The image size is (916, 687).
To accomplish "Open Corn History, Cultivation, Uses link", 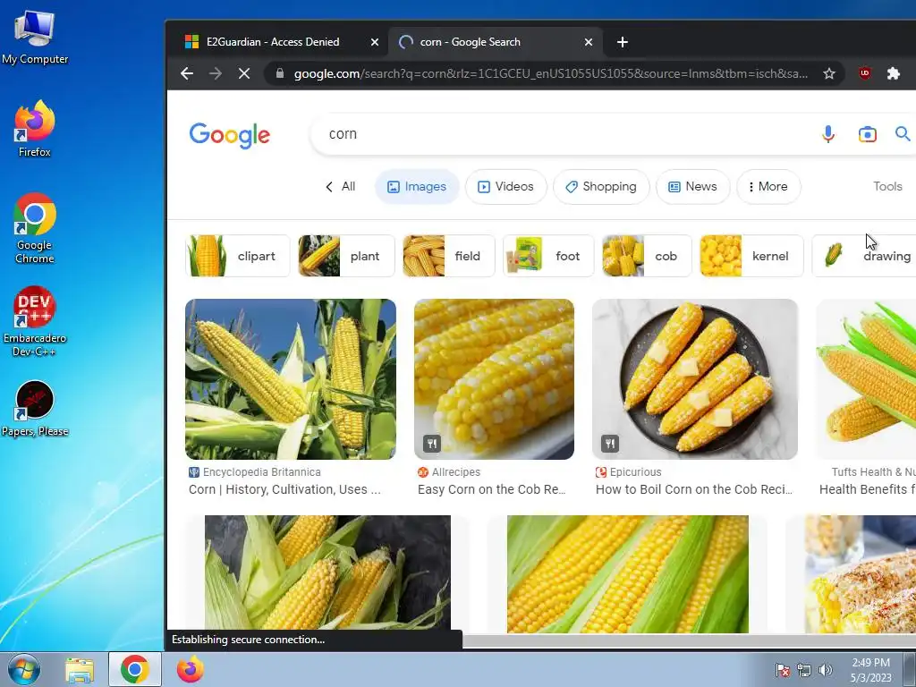I will pyautogui.click(x=284, y=489).
